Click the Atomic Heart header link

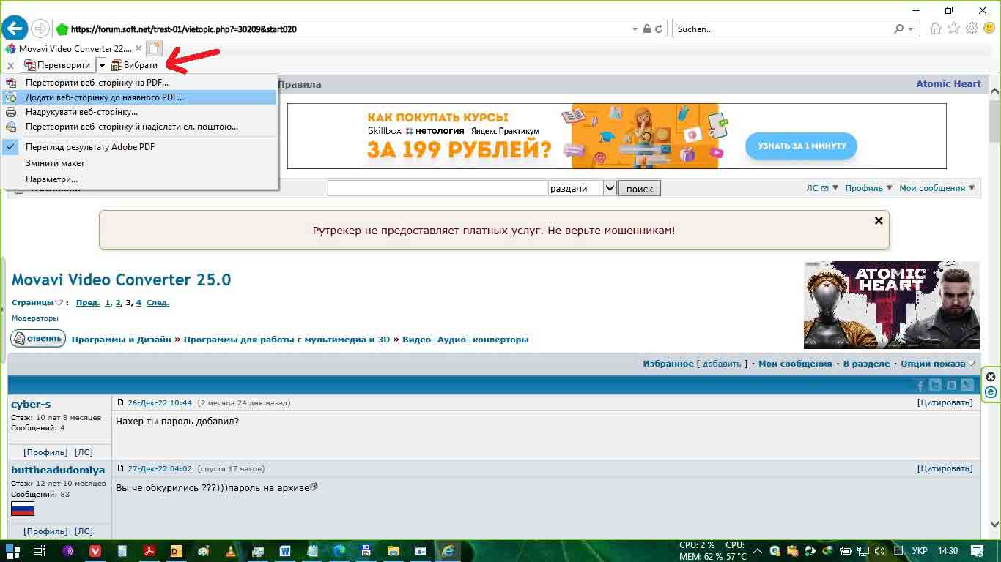(948, 84)
